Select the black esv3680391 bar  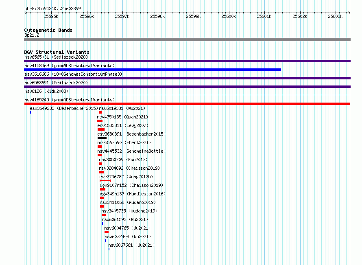102,138
